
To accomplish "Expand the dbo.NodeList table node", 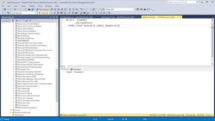I will point(13,41).
